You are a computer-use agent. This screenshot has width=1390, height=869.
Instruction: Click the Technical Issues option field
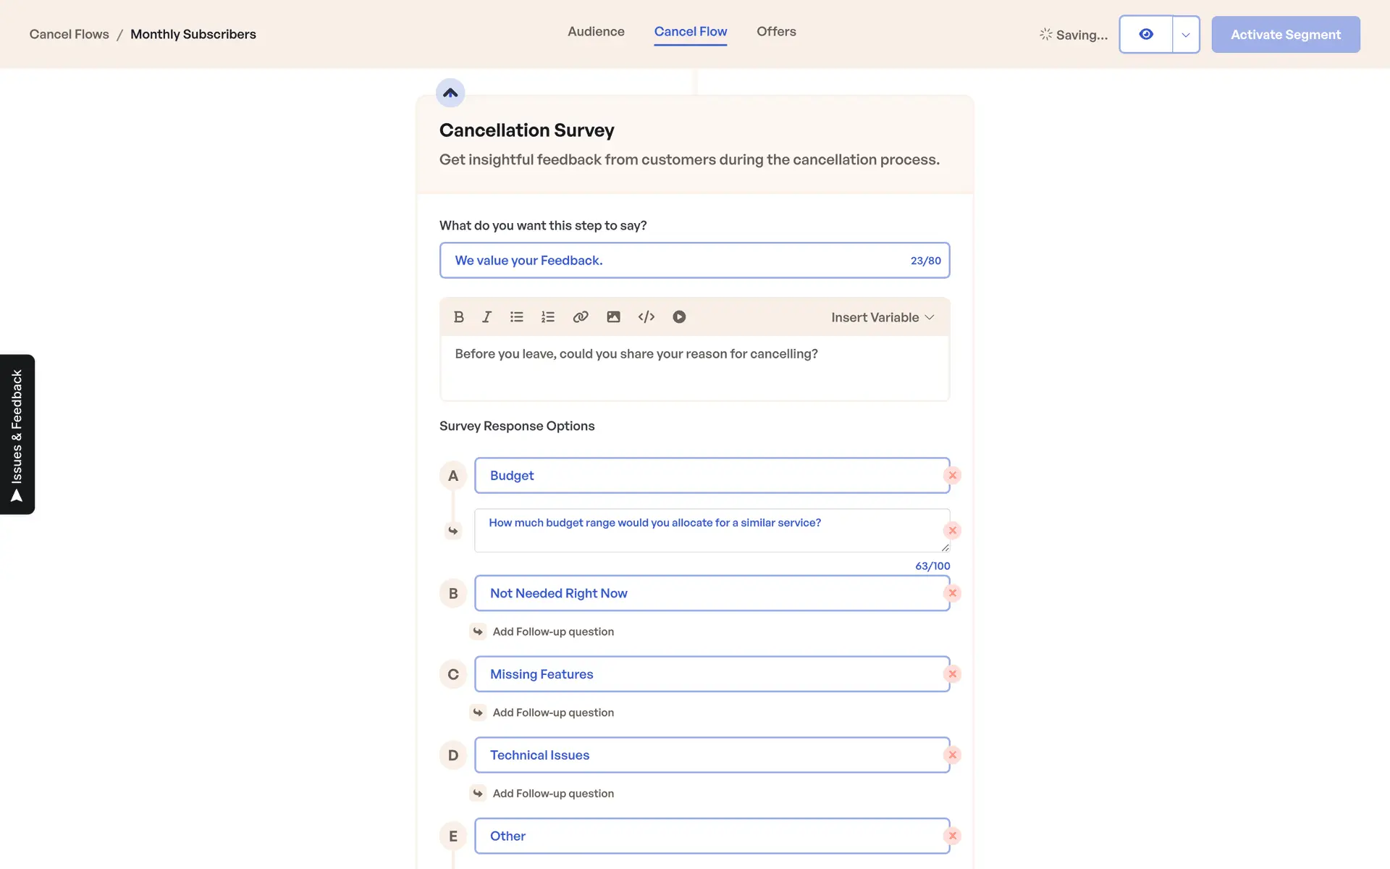711,755
